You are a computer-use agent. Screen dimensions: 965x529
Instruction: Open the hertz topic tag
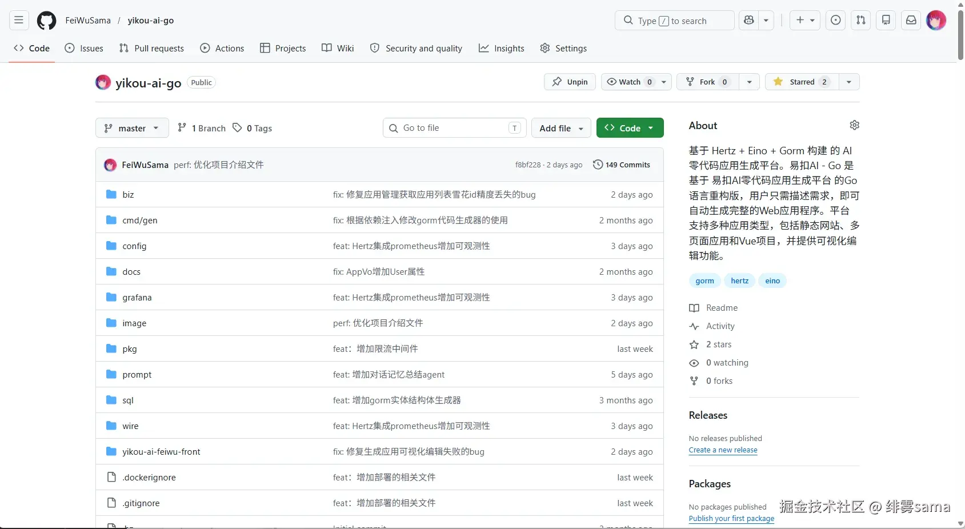pyautogui.click(x=739, y=280)
